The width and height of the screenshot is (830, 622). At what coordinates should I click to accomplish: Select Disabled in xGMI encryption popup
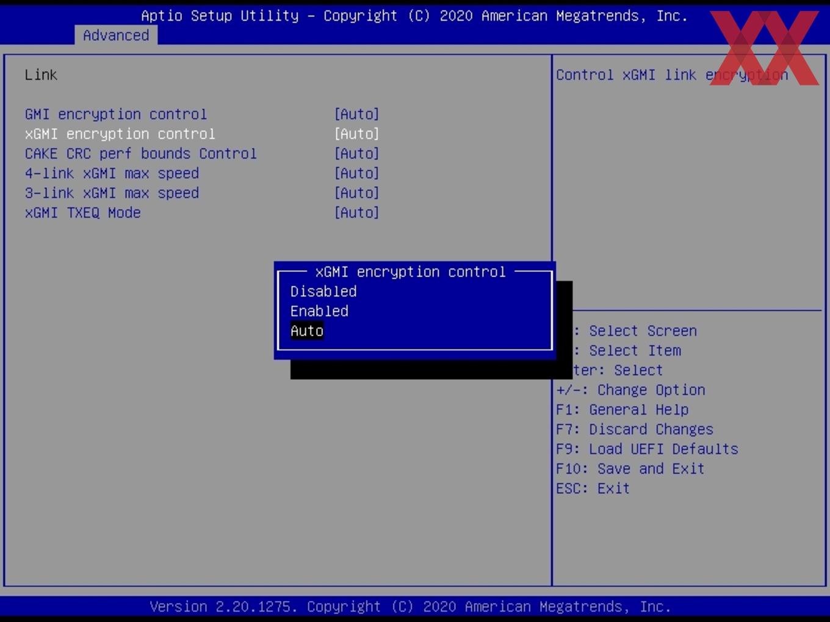323,291
